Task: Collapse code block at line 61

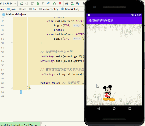Action: tap(12, 87)
